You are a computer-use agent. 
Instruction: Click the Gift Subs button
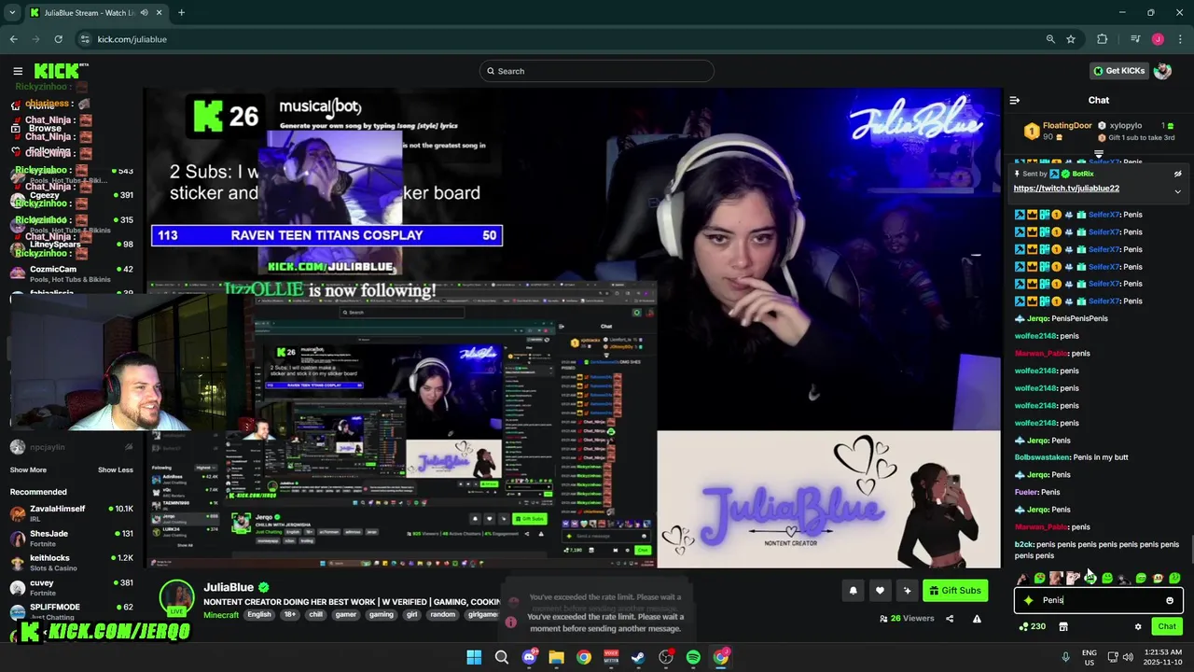click(x=954, y=590)
